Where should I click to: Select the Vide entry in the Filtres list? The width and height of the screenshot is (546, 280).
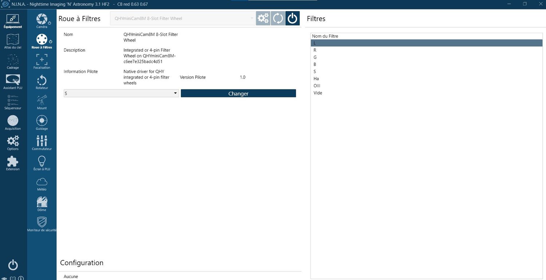427,93
